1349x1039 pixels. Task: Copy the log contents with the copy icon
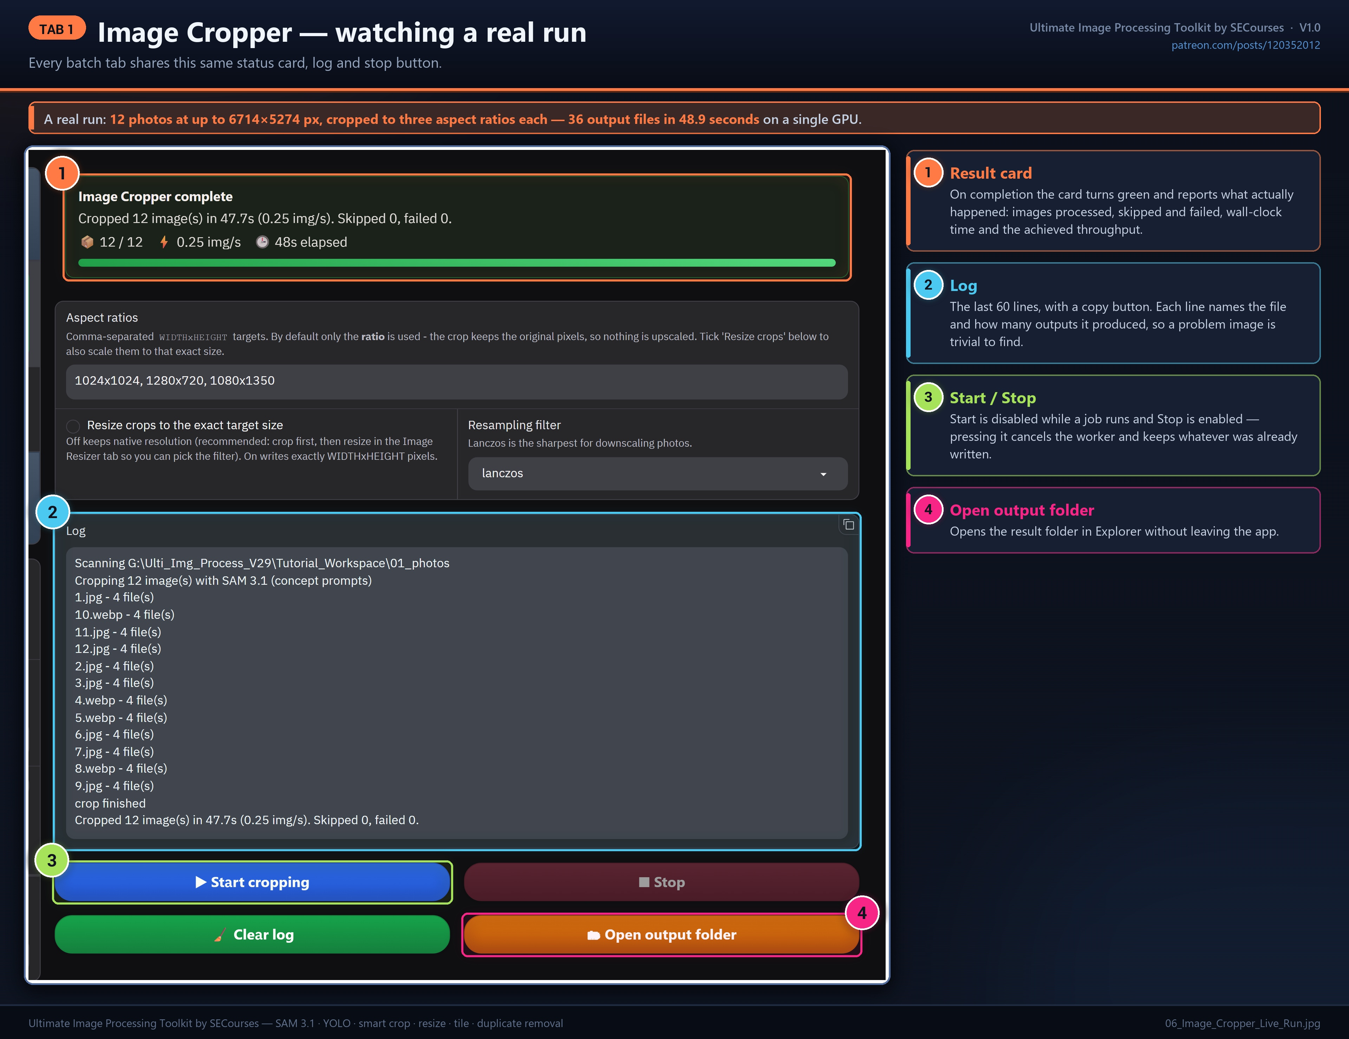click(849, 524)
